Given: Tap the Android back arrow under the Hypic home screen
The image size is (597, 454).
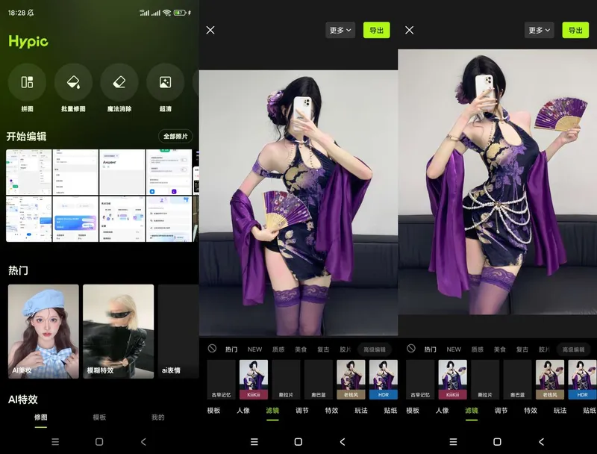Looking at the screenshot, I should coord(143,442).
